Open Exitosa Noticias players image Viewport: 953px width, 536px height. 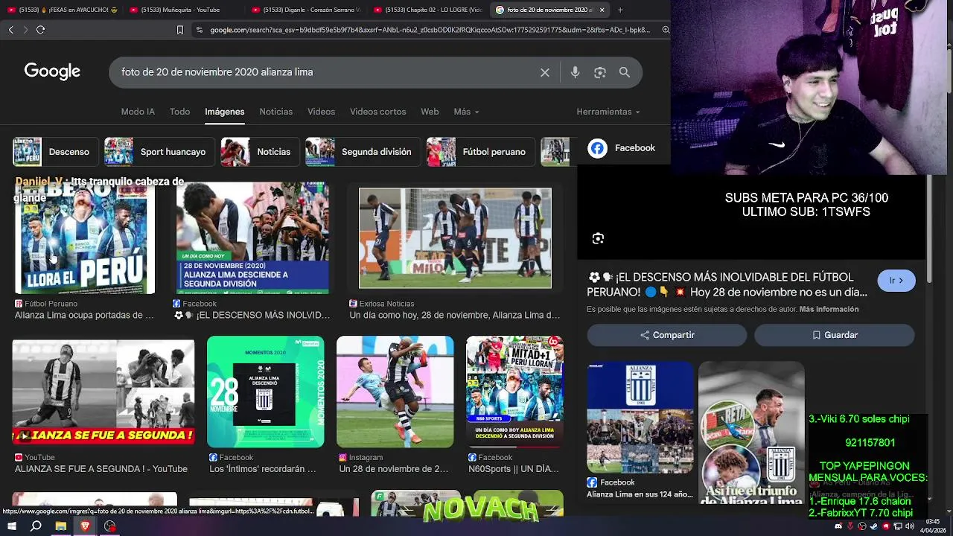[x=455, y=238]
